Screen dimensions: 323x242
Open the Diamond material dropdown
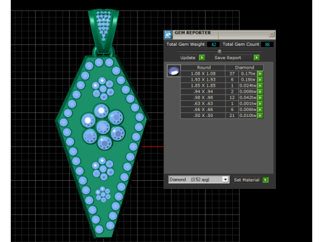(225, 179)
